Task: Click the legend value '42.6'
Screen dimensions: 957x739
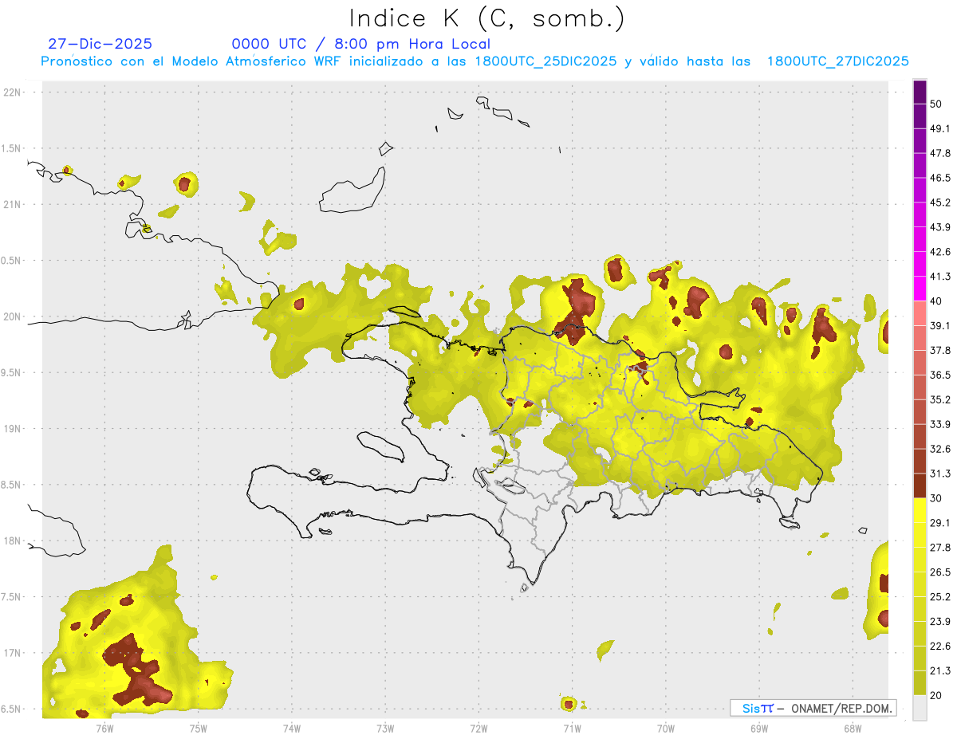Action: (939, 252)
